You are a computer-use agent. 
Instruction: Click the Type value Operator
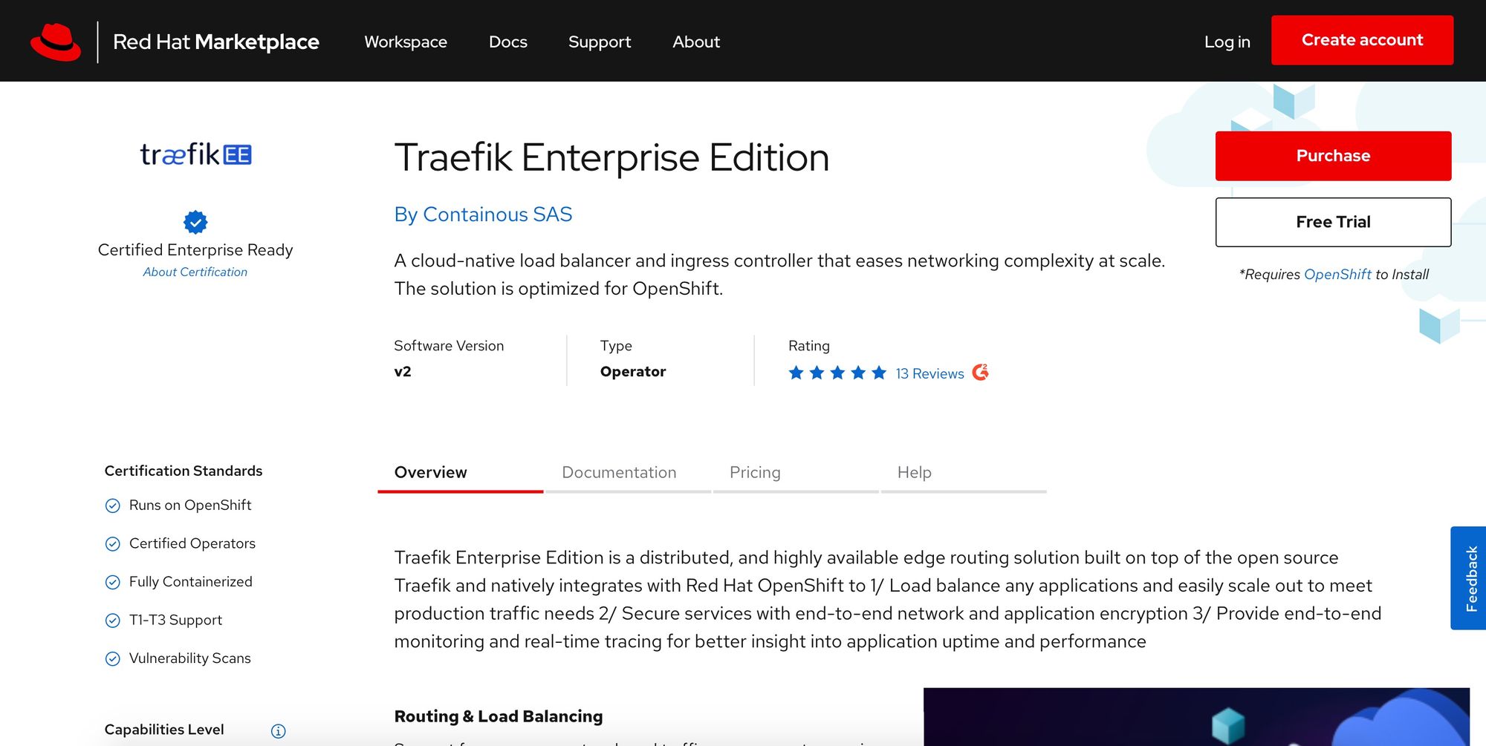(633, 372)
